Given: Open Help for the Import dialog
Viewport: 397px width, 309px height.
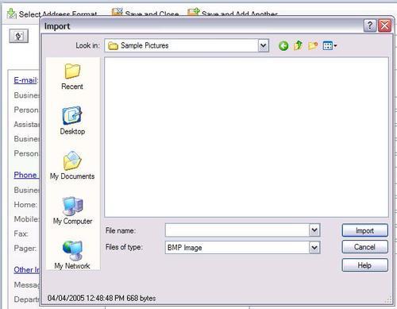Looking at the screenshot, I should [x=365, y=265].
